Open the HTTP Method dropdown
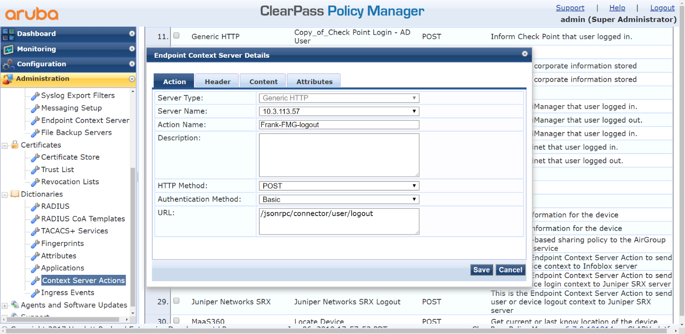 coord(339,186)
